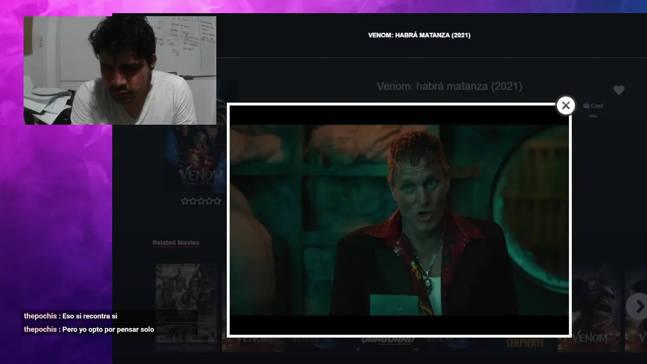
Task: Click the streamer webcam overlay
Action: click(x=120, y=70)
